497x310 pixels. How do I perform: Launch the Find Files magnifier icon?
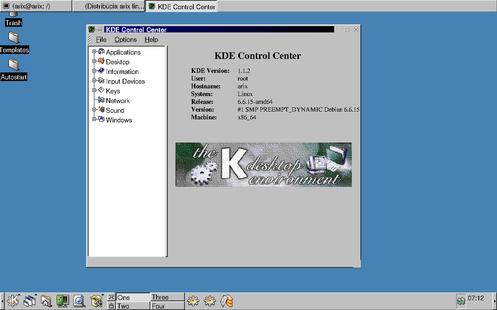(x=80, y=301)
